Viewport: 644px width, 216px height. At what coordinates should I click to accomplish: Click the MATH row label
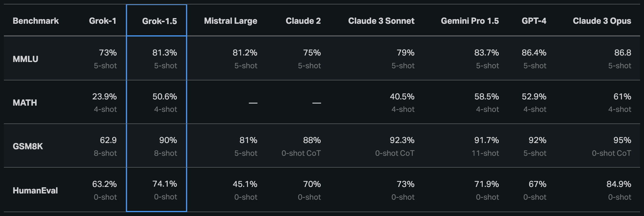click(25, 103)
